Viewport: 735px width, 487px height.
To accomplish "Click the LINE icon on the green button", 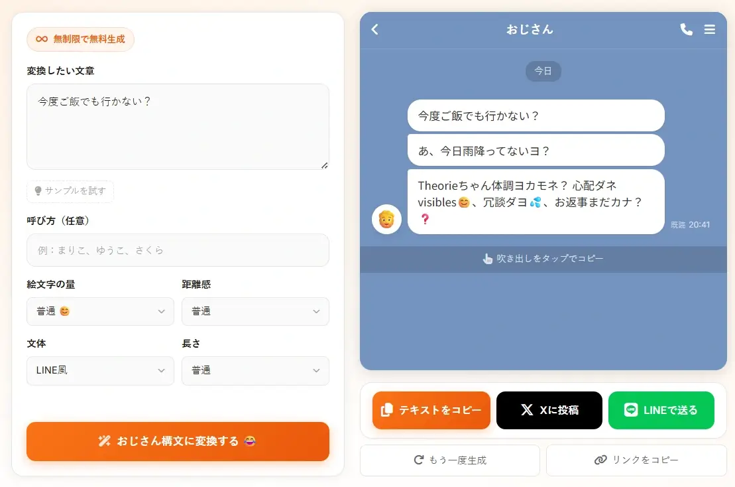I will pos(630,410).
